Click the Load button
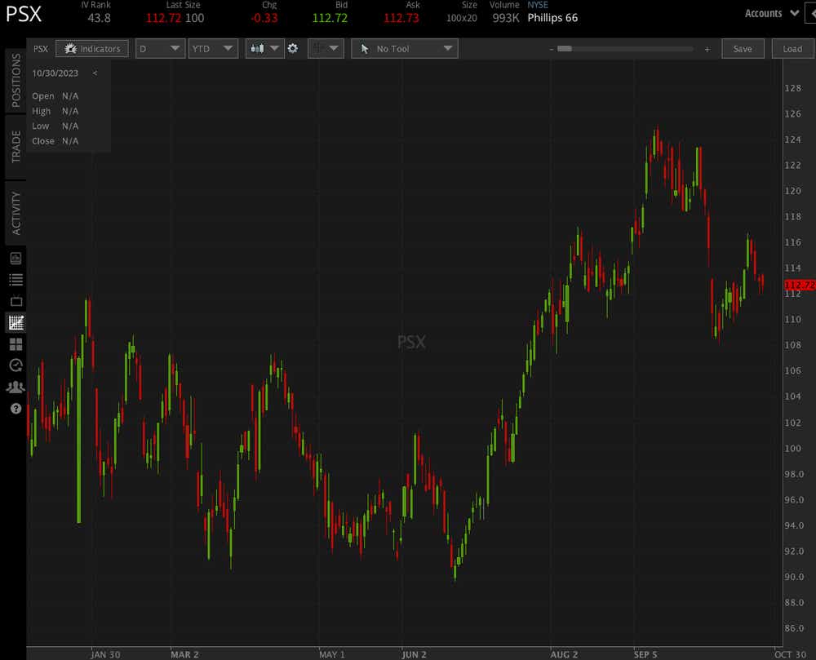The image size is (816, 660). pos(792,48)
